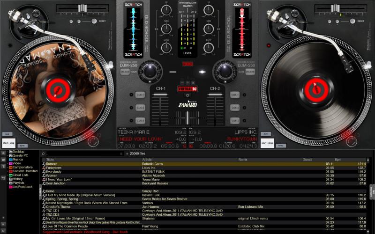
Task: Expand the Campionatore tree node
Action: (7, 168)
